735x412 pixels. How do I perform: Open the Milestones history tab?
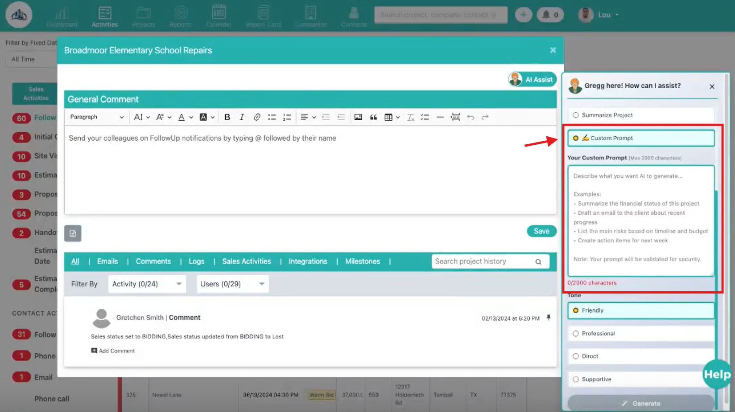[x=362, y=261]
